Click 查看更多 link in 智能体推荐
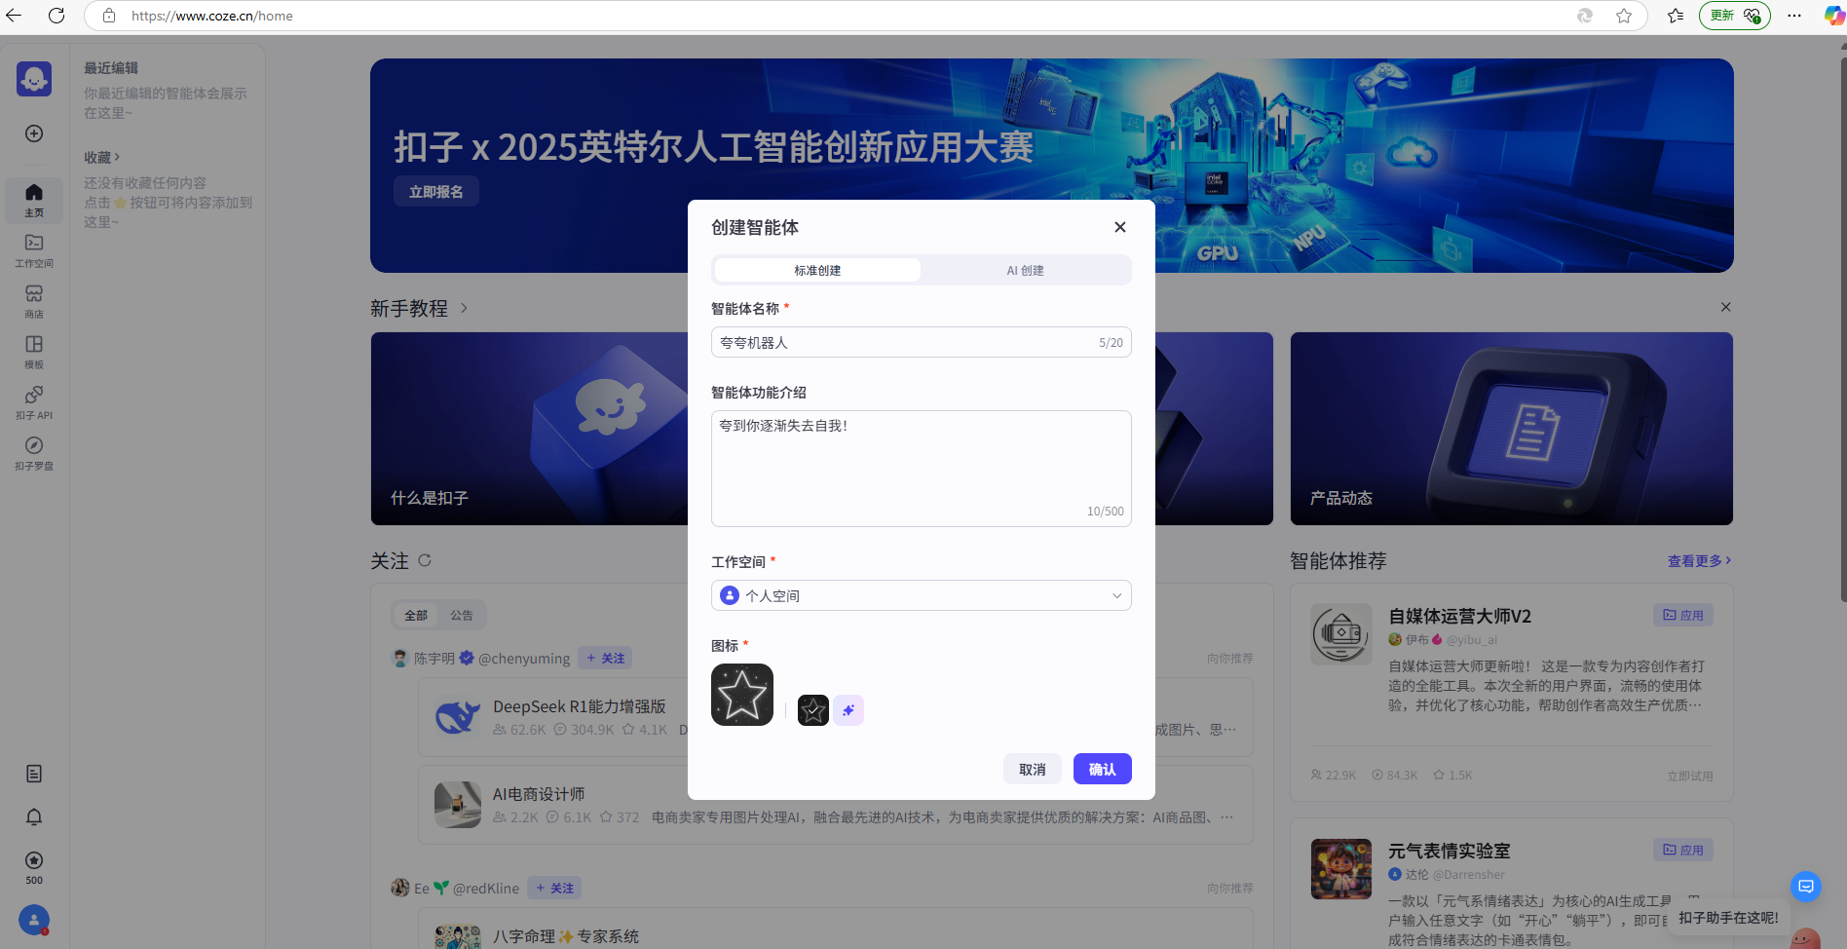This screenshot has height=949, width=1847. click(1699, 560)
